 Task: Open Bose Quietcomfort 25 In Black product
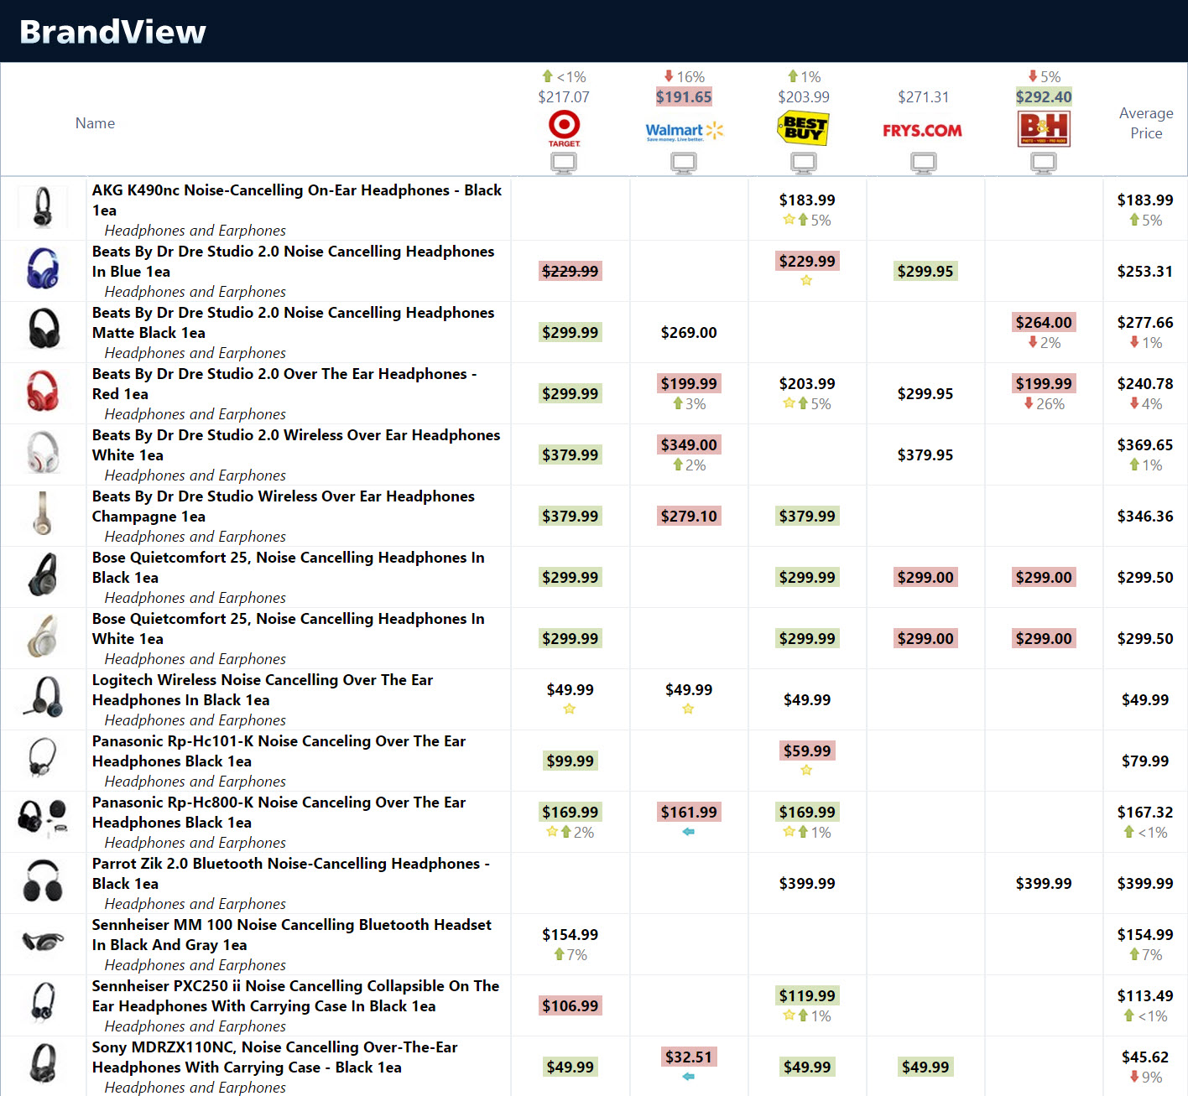(x=288, y=568)
